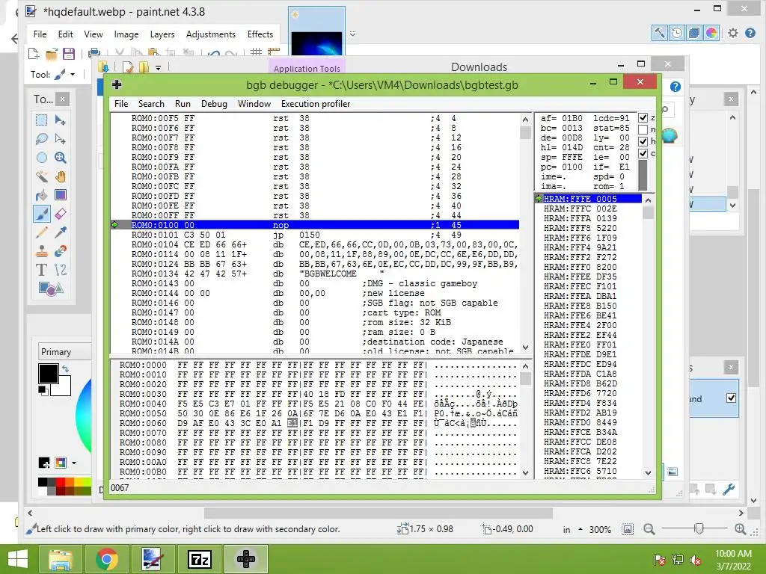Viewport: 766px width, 574px height.
Task: Open the palette menu dropdown arrow
Action: (74, 462)
